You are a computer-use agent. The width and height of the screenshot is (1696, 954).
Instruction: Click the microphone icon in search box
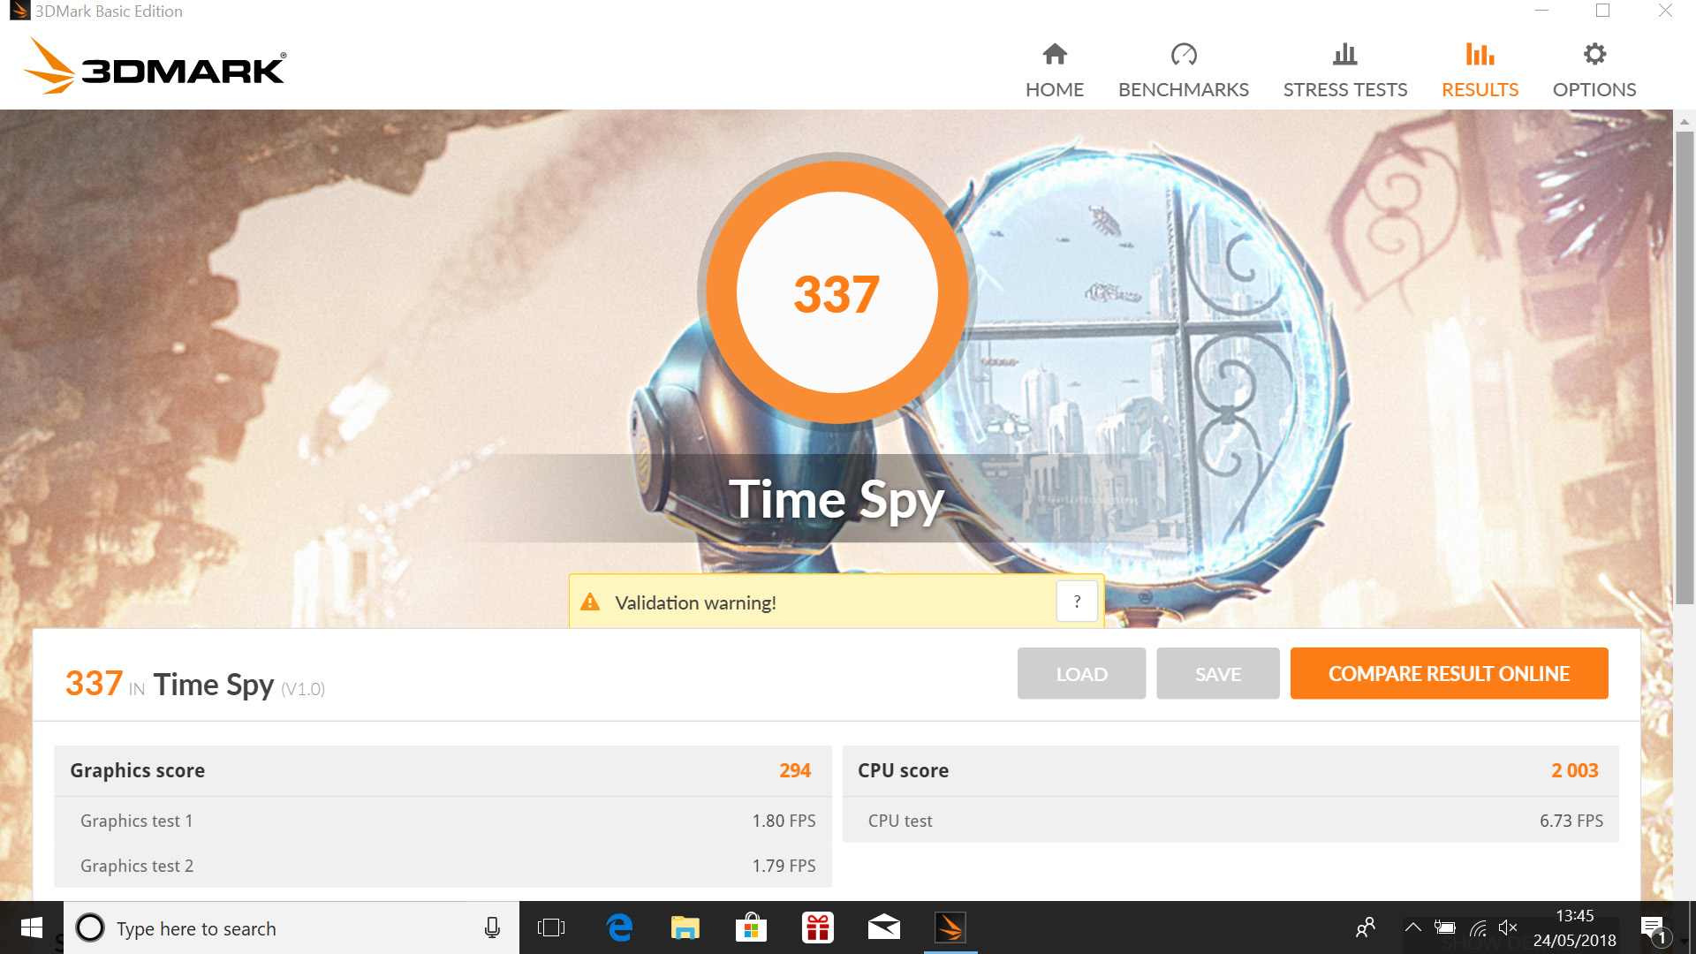tap(492, 927)
